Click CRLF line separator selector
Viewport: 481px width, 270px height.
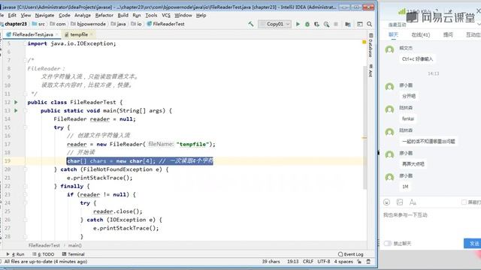point(308,262)
